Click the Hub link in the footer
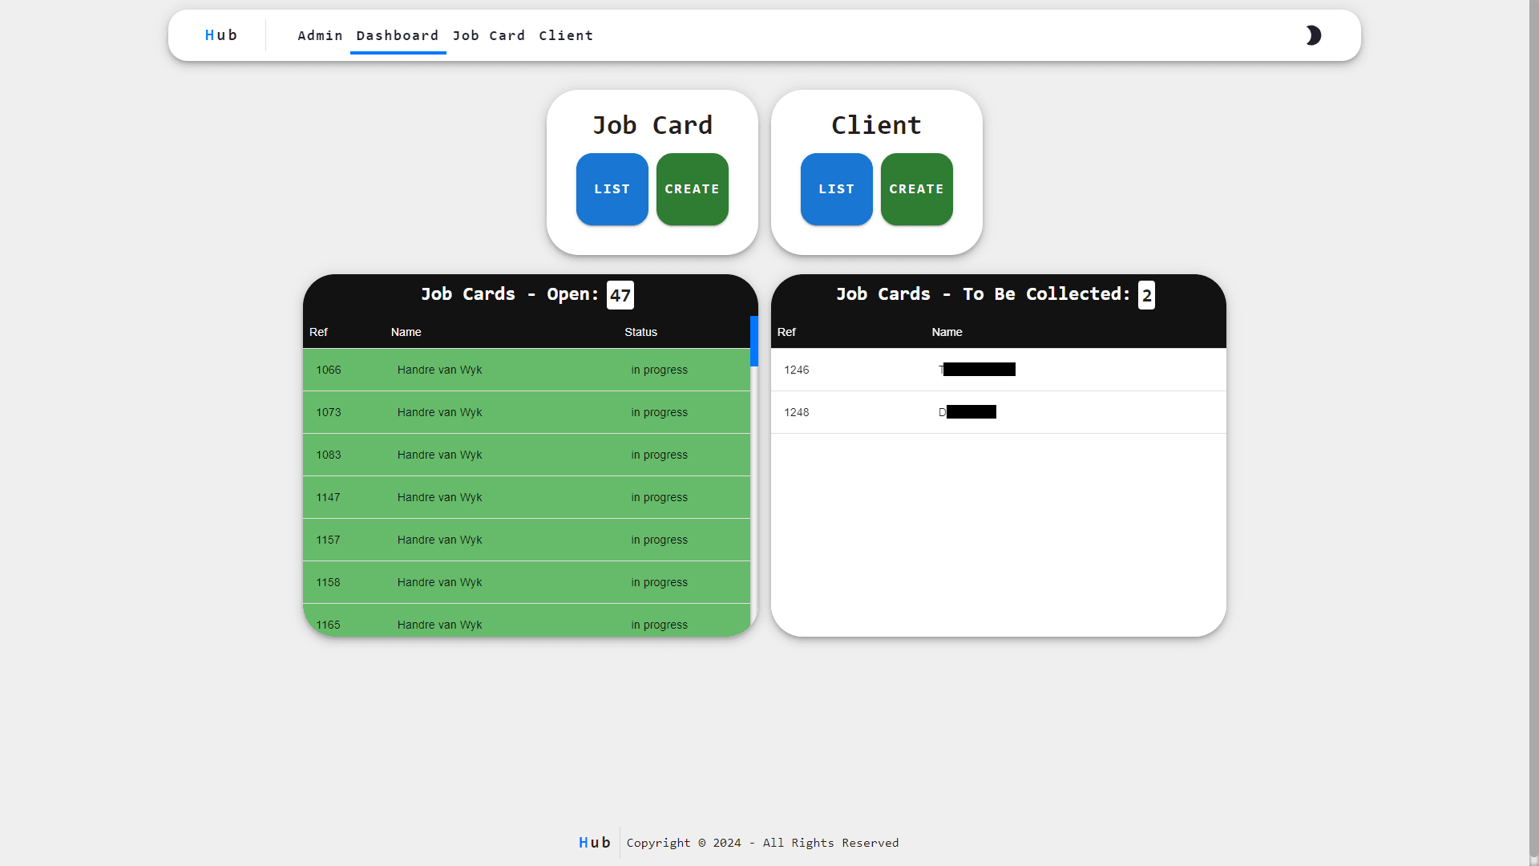 pos(594,842)
